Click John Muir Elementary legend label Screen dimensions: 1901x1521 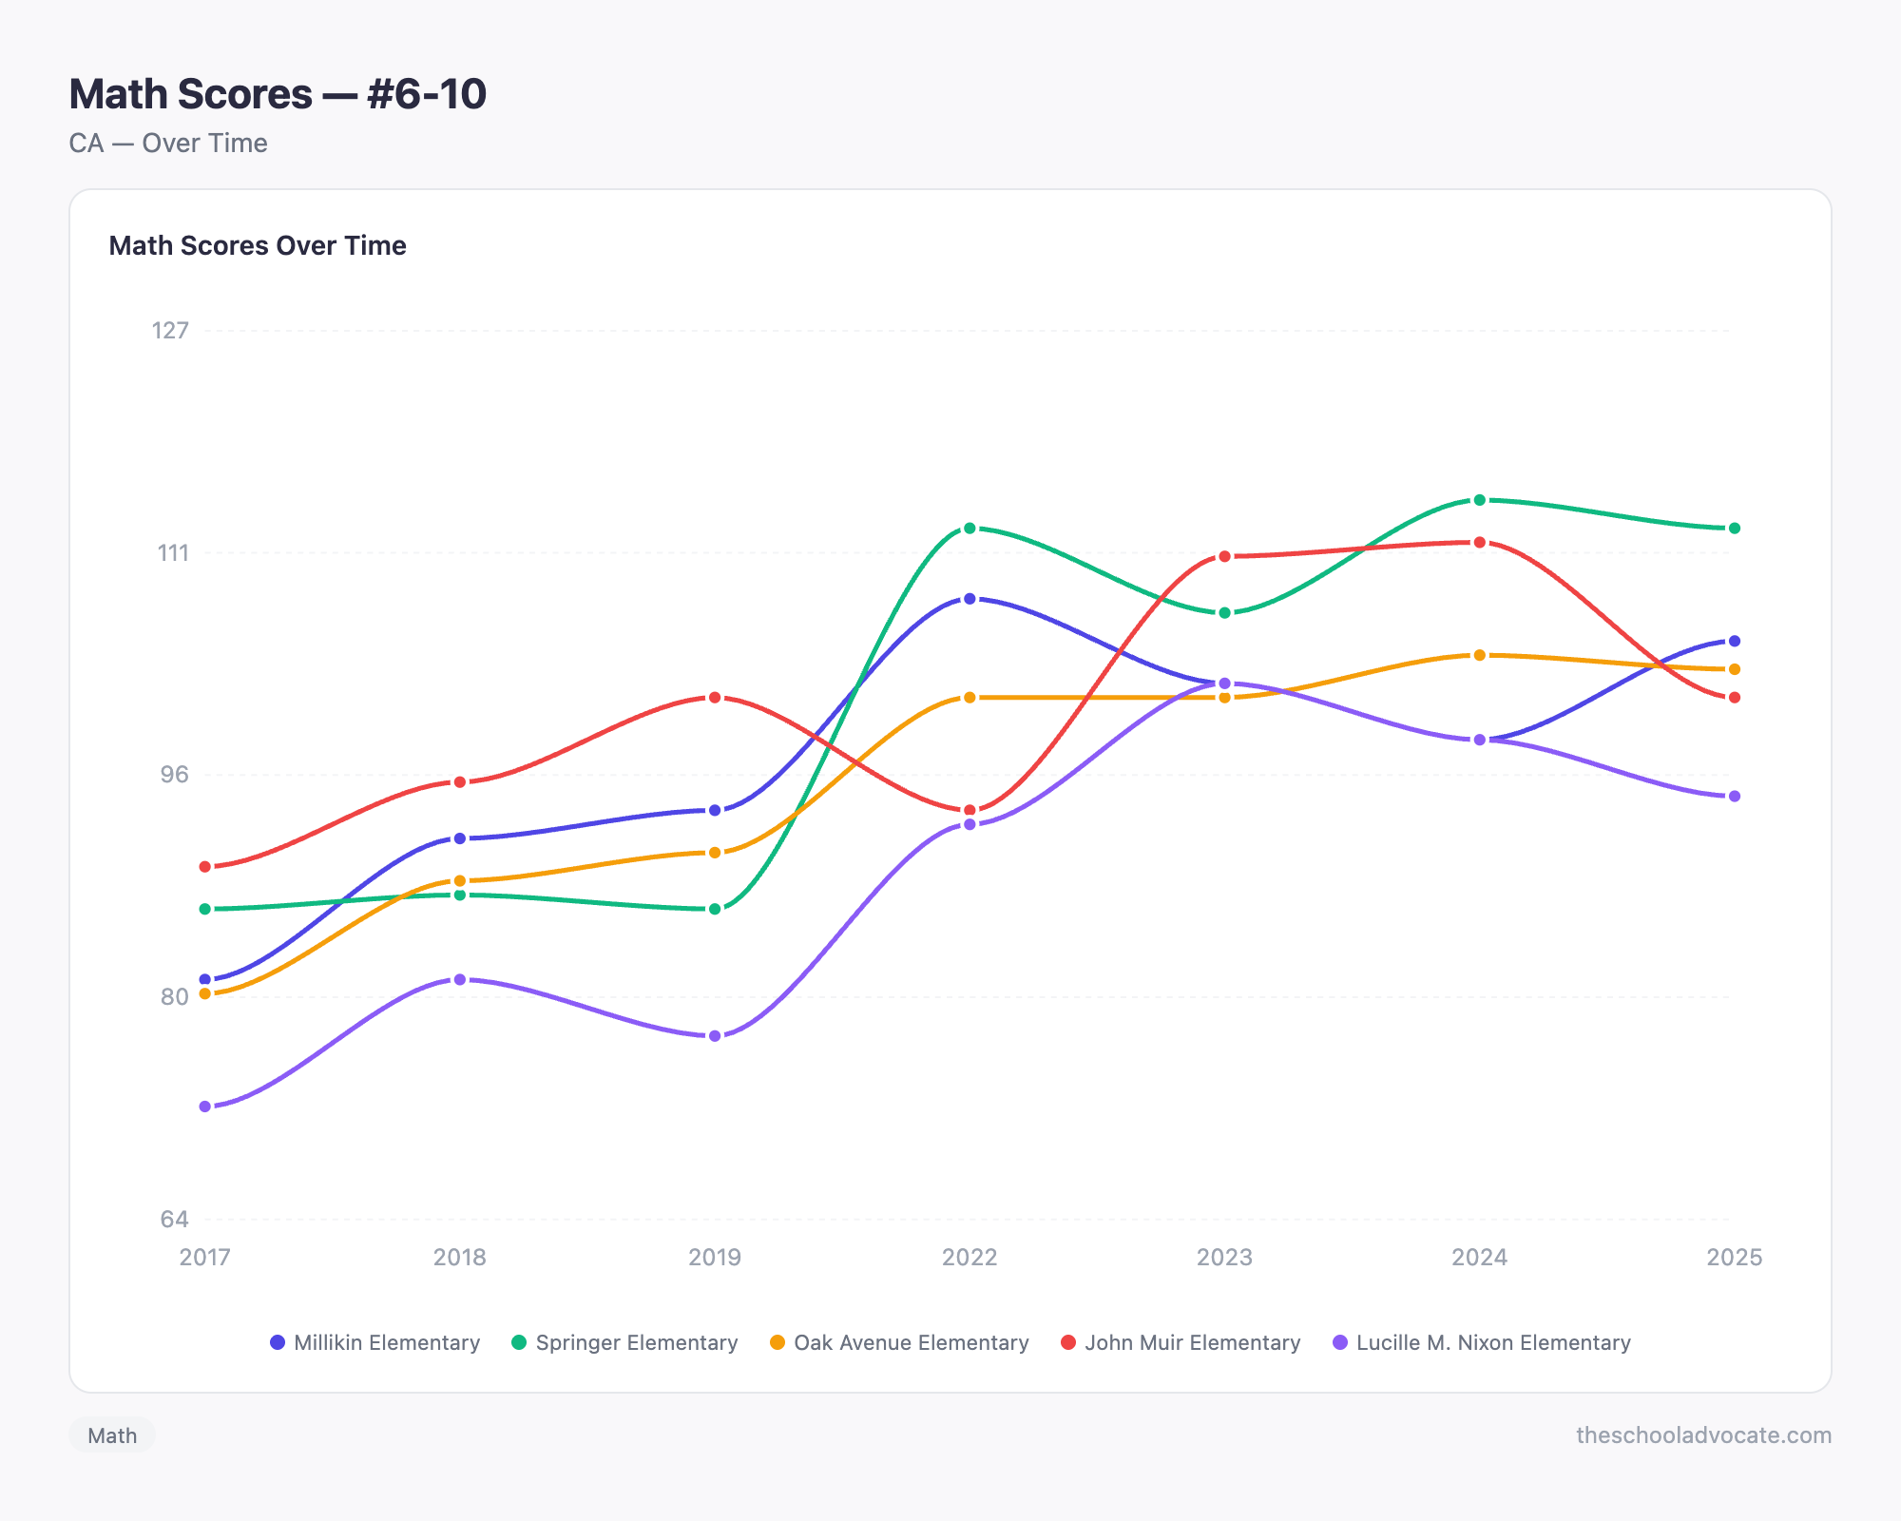[x=1193, y=1342]
